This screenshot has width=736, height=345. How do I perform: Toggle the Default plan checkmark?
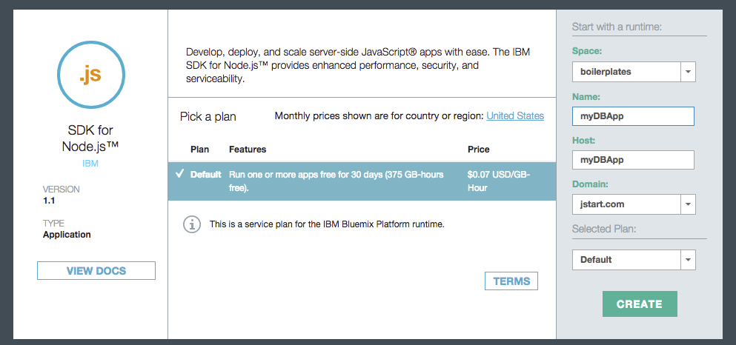[179, 174]
